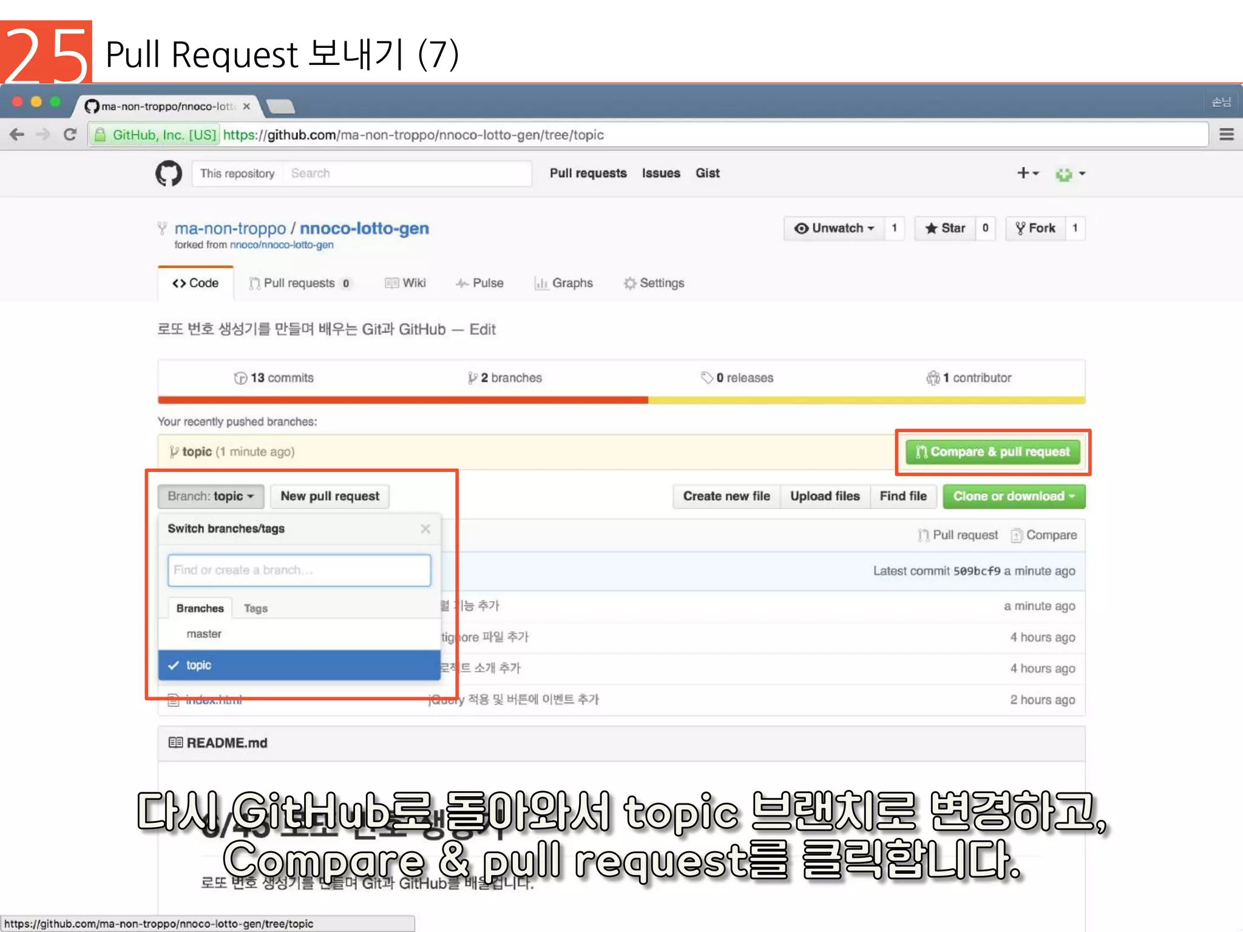Open the nnoco/nnoco-lotto-gen upstream link
This screenshot has height=932, width=1243.
point(282,245)
